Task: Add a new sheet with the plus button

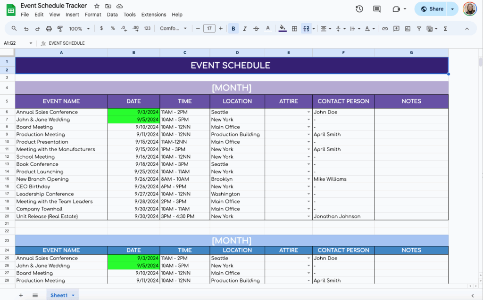Action: pyautogui.click(x=20, y=295)
